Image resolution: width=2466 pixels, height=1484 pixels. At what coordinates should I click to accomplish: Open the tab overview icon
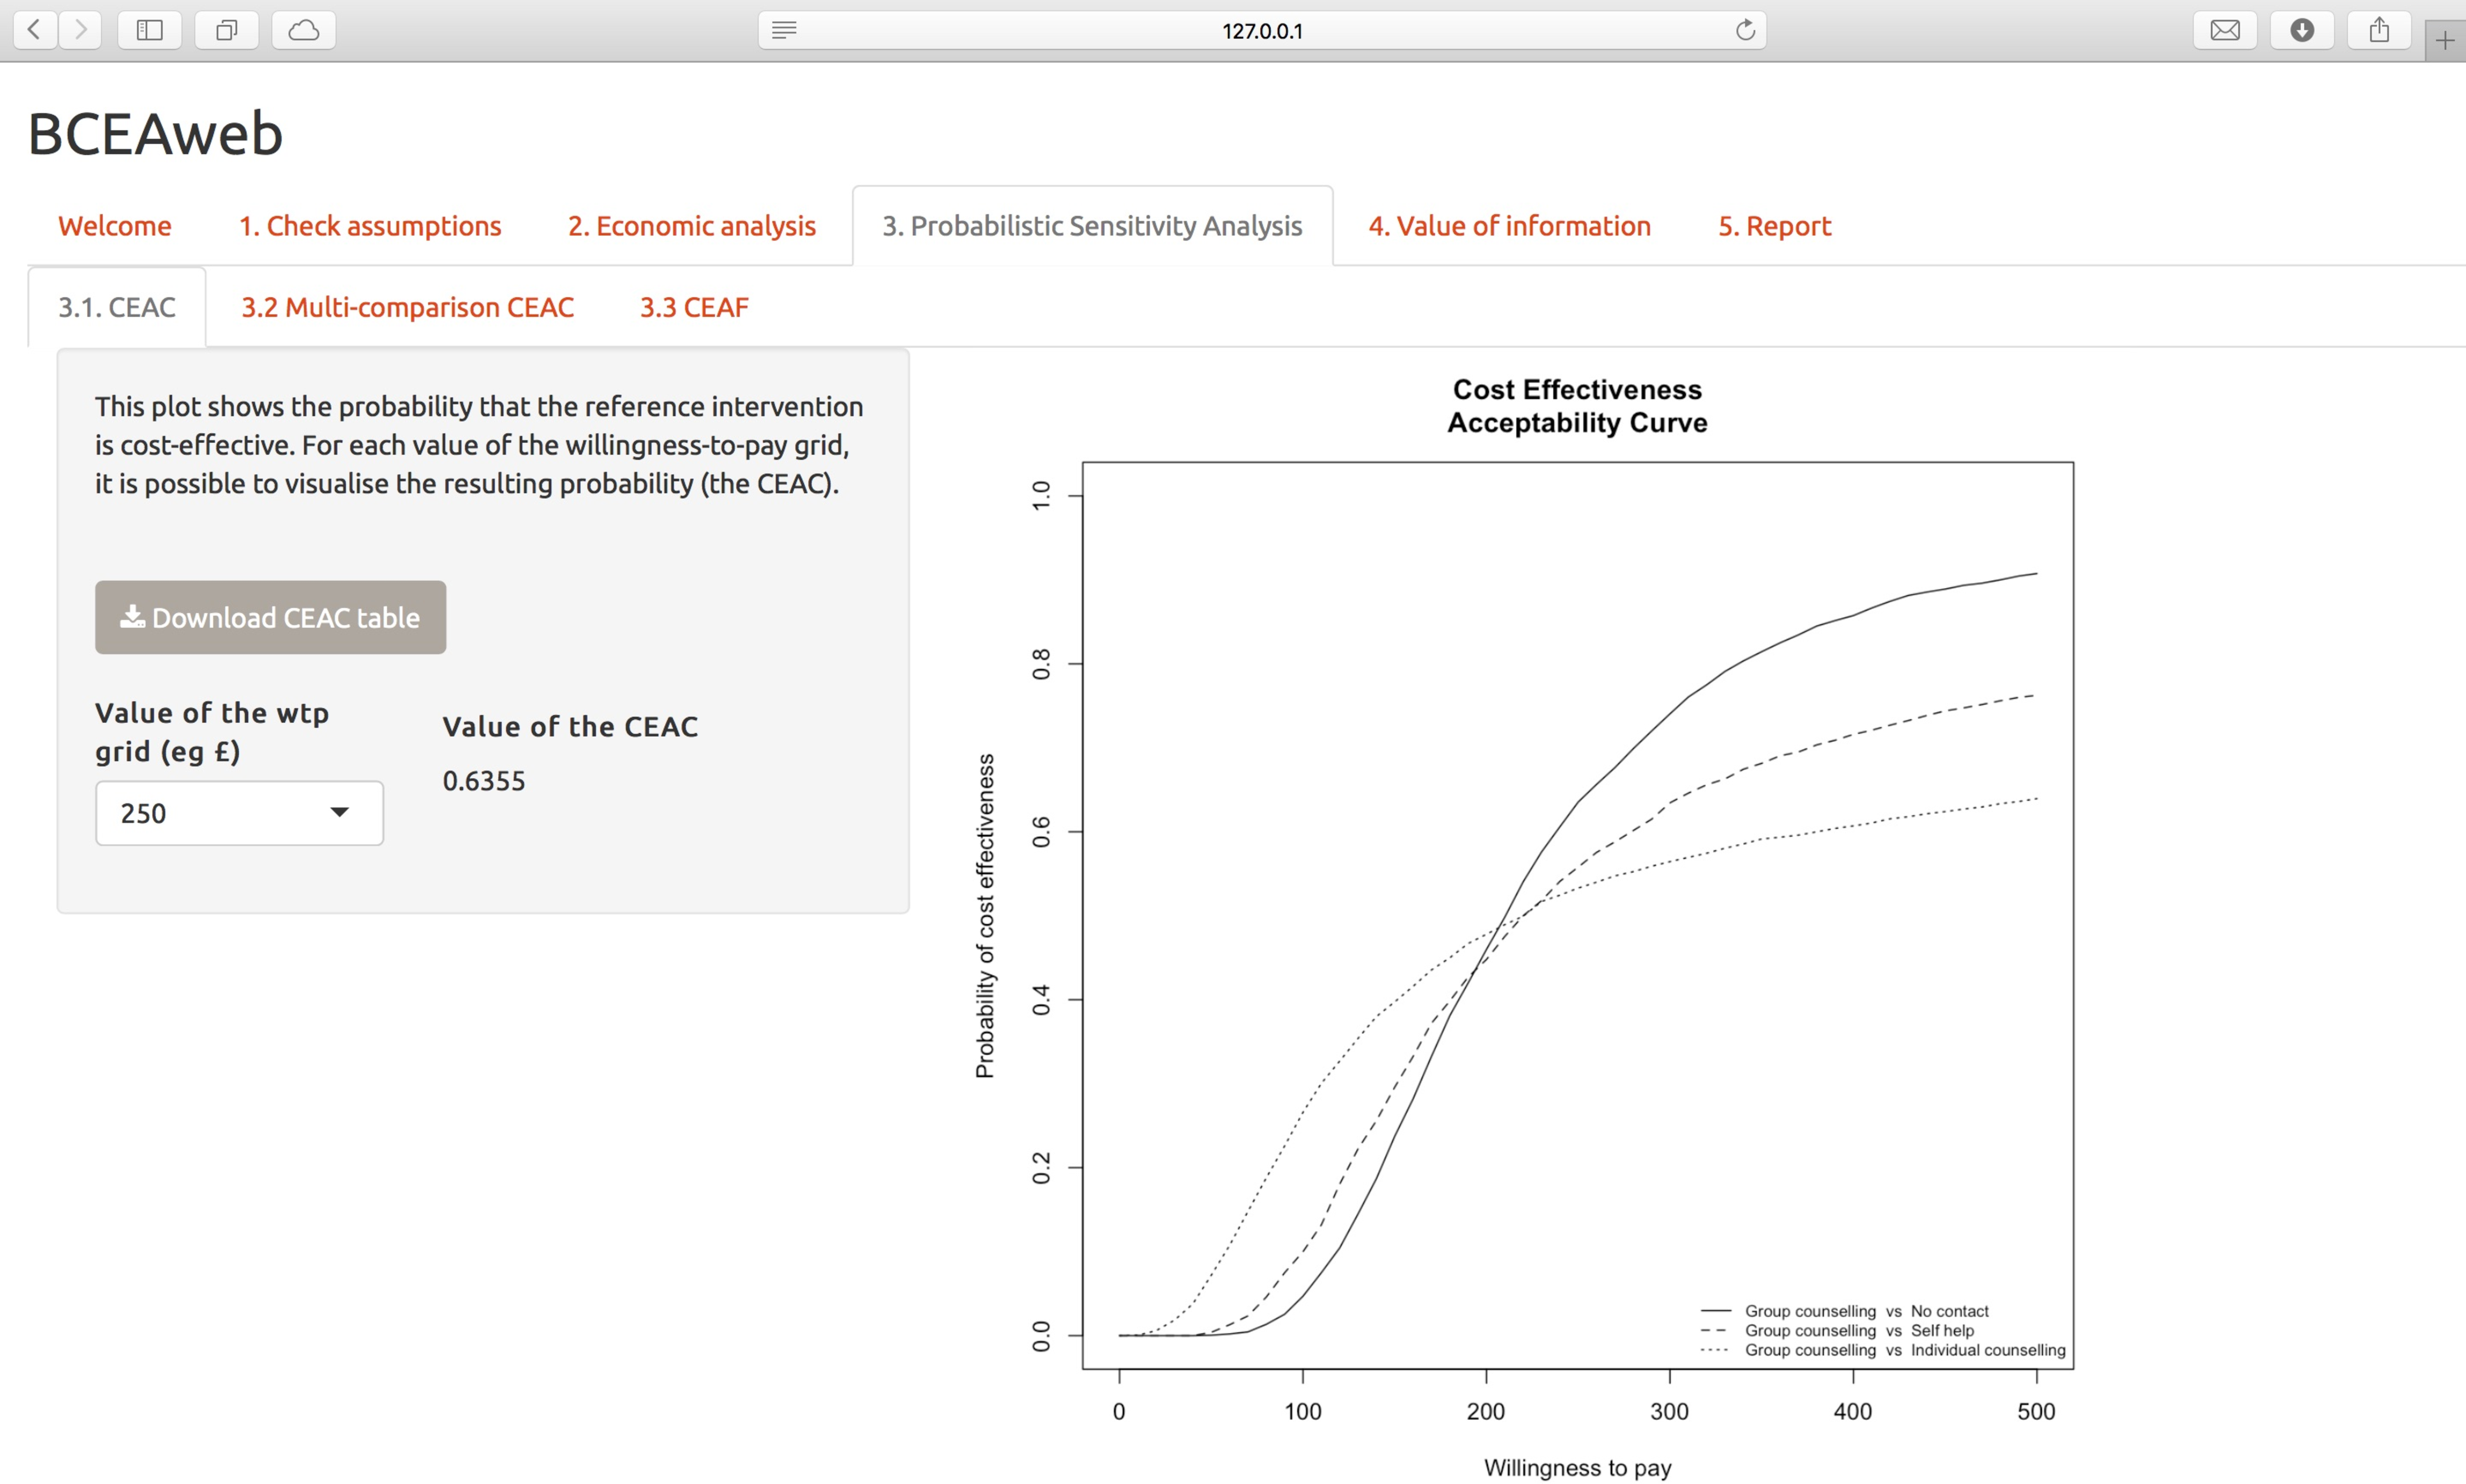coord(227,30)
